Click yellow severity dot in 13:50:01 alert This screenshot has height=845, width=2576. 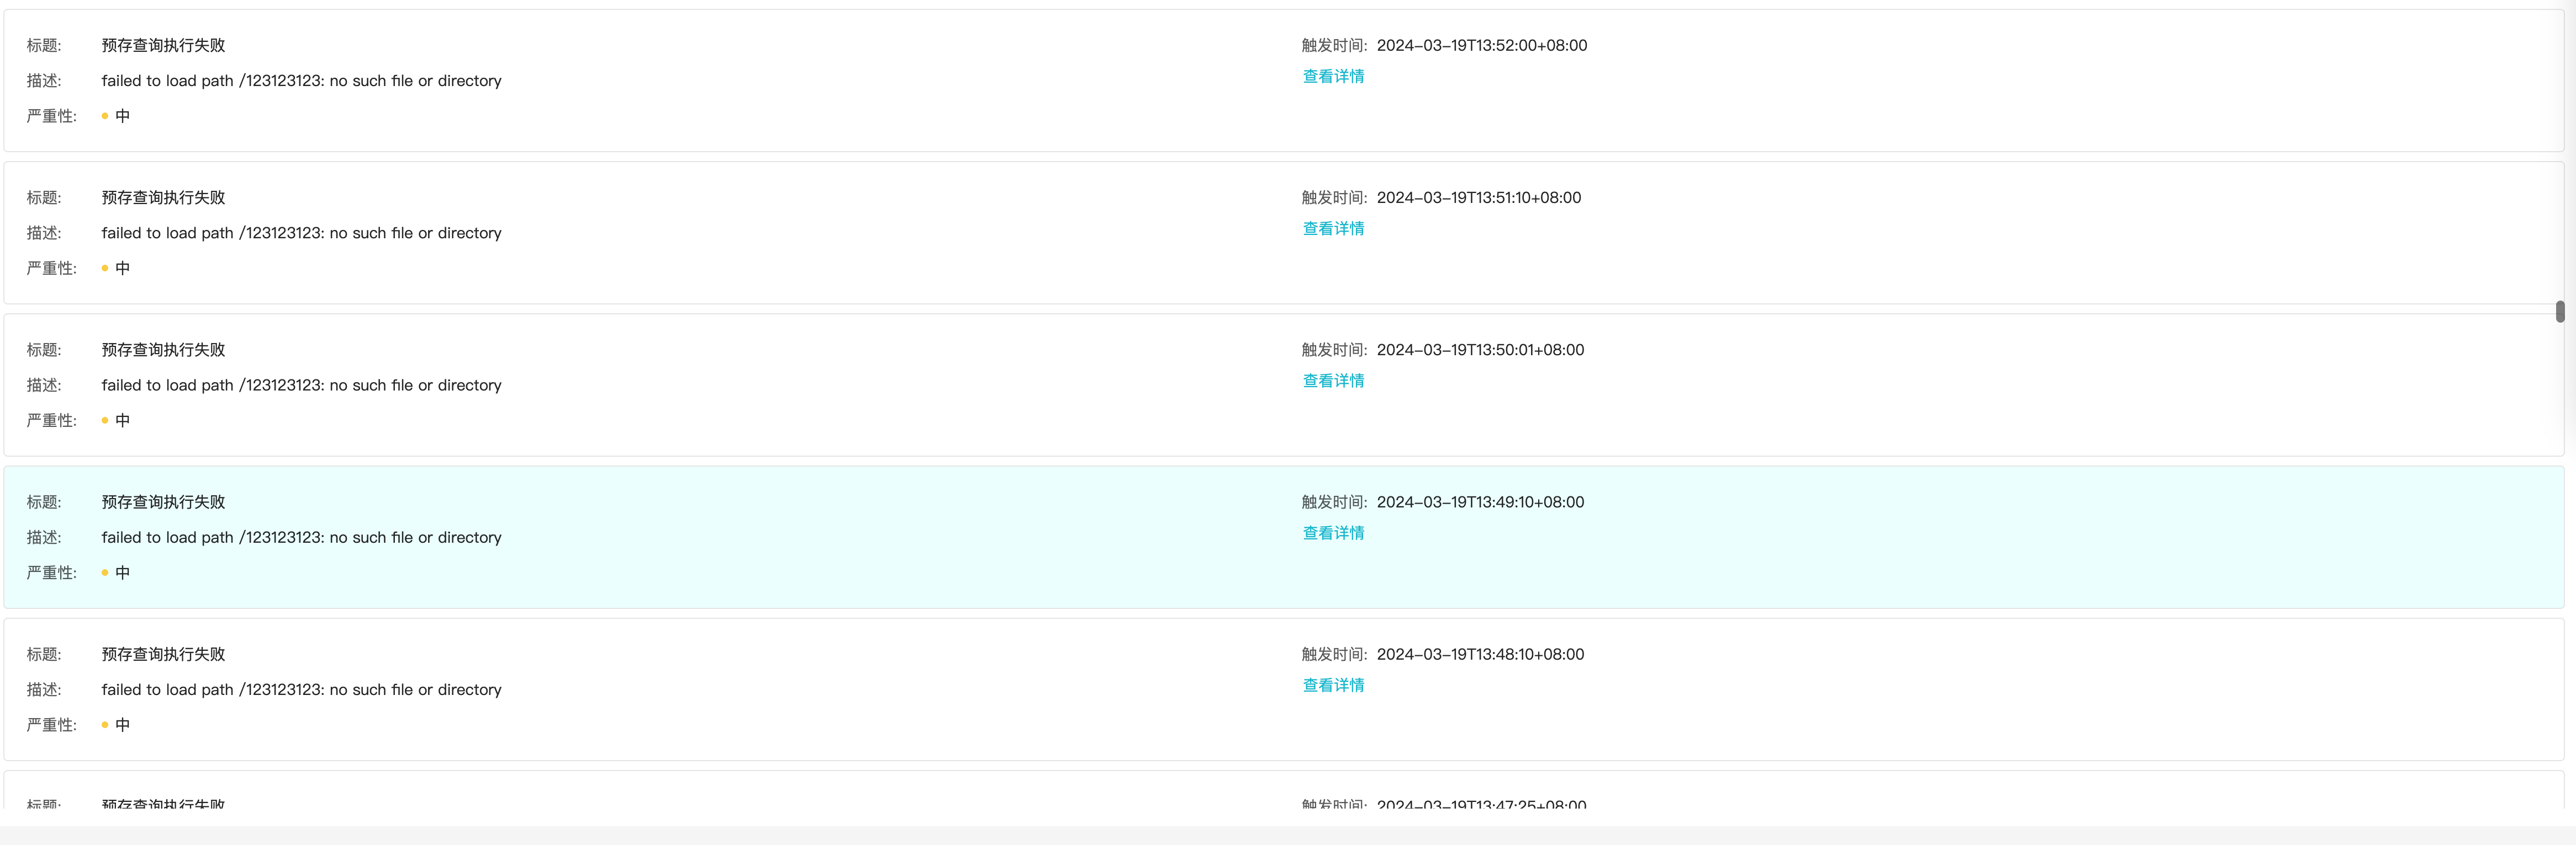105,420
